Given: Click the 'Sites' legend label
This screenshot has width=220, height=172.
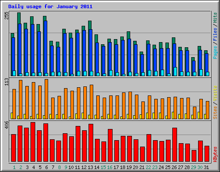Looking at the screenshot, I should [215, 113].
